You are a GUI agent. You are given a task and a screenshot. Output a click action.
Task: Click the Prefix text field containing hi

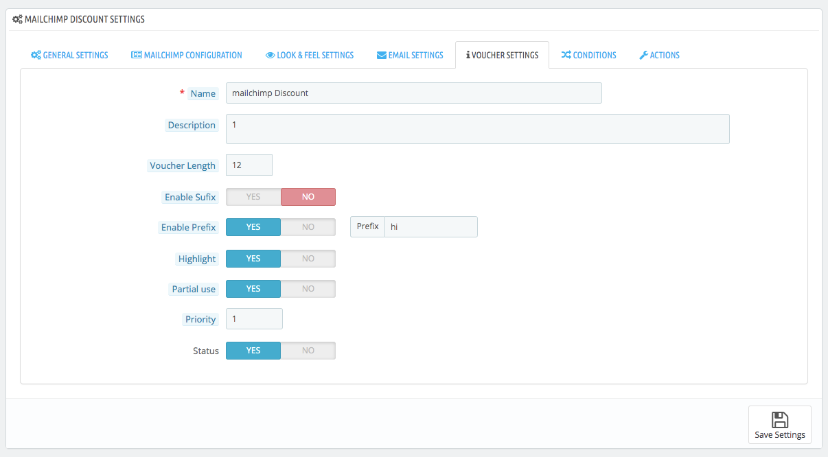pos(431,227)
